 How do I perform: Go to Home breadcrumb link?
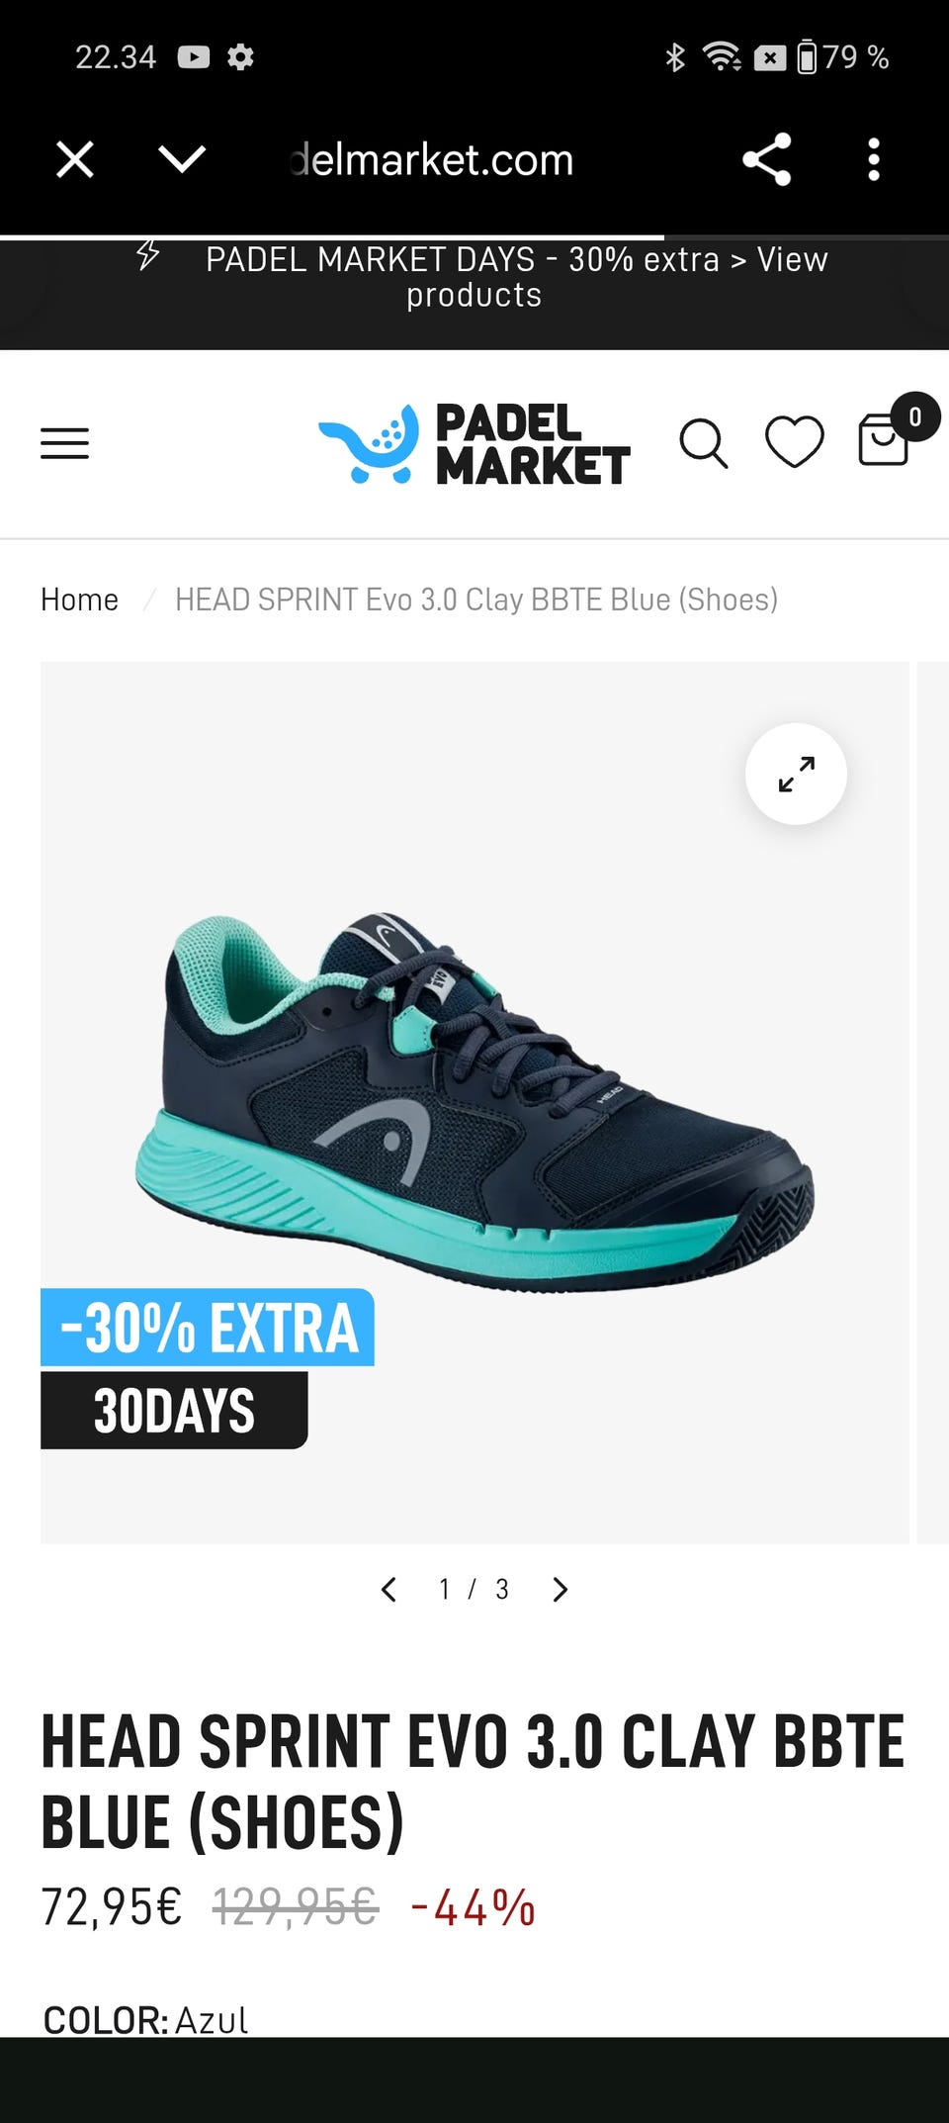coord(79,600)
